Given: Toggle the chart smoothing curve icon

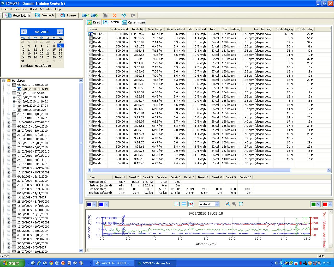Looking at the screenshot, I should [190, 204].
